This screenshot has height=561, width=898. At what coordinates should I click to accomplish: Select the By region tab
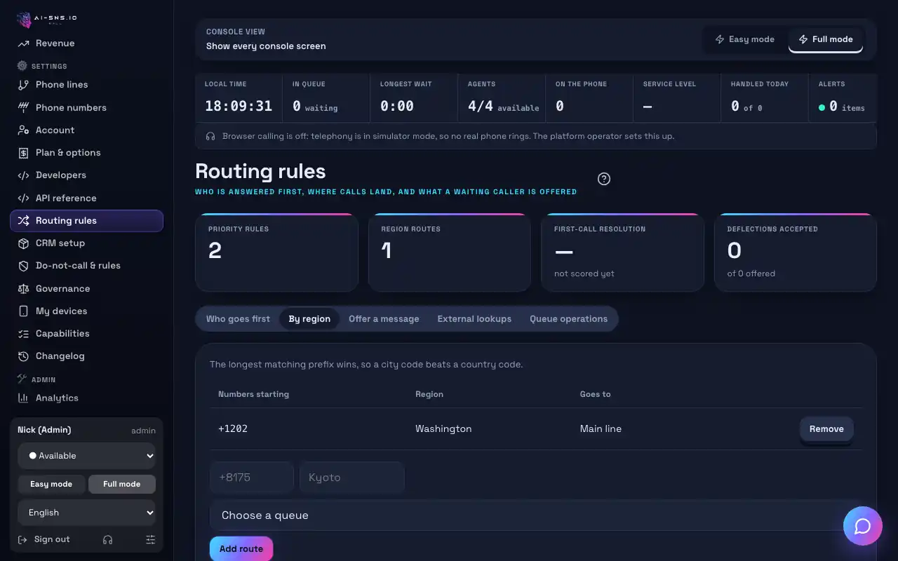pos(309,318)
